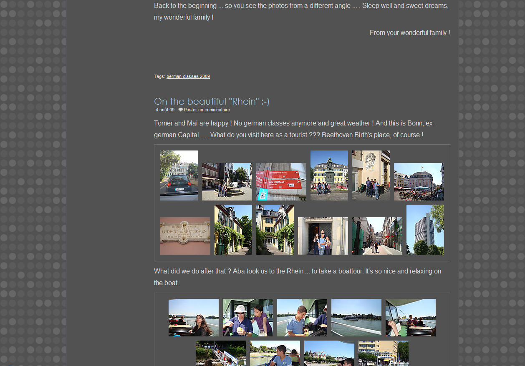The width and height of the screenshot is (525, 366).
Task: Select the yellow building with statue thumbnail
Action: click(x=329, y=175)
